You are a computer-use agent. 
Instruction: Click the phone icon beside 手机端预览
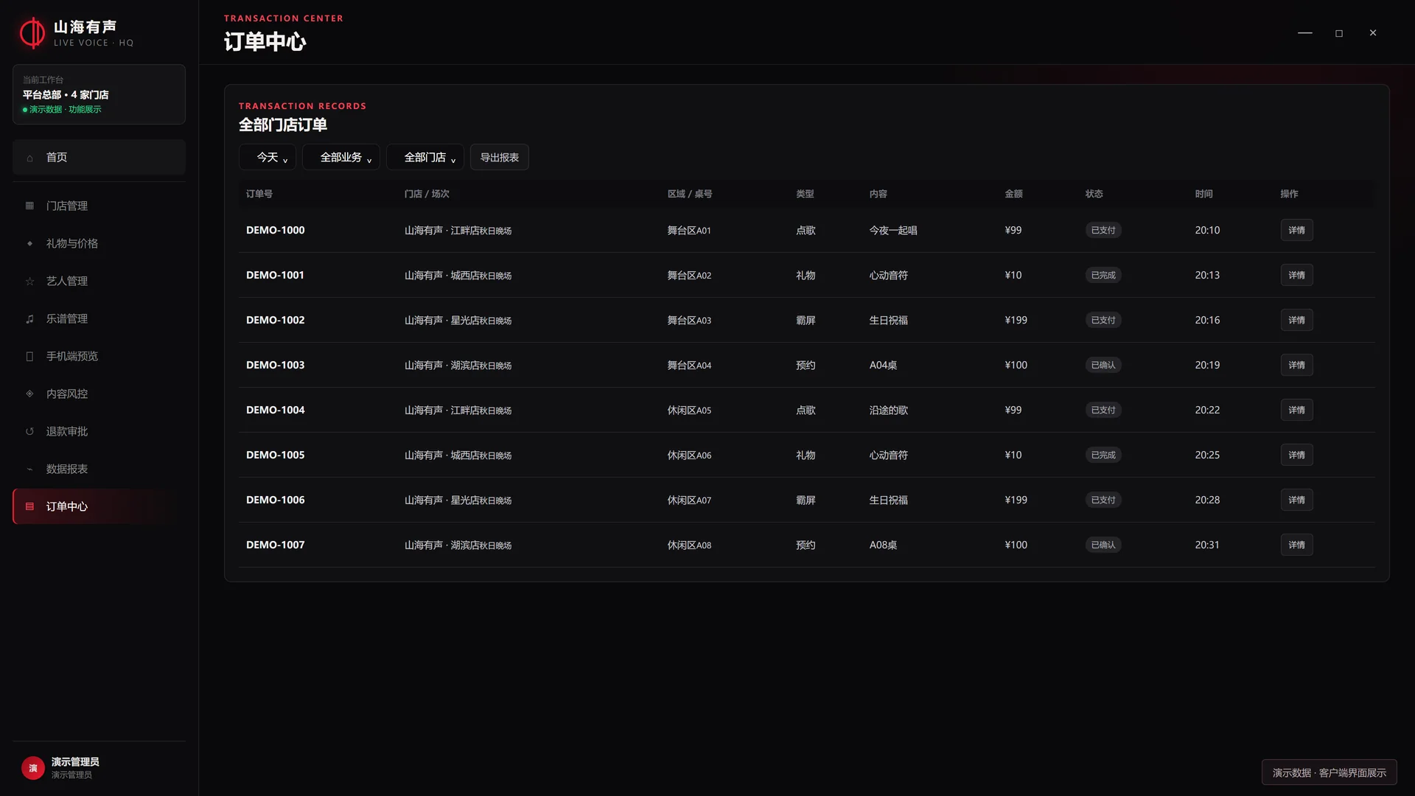tap(29, 356)
